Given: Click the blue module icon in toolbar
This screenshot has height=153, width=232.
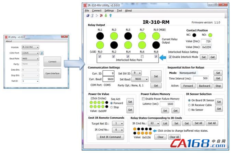Looking at the screenshot, I should coord(88,15).
